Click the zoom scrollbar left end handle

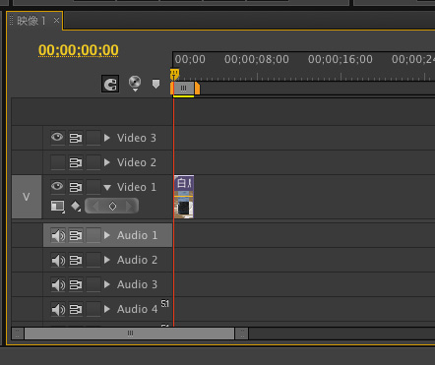point(18,334)
